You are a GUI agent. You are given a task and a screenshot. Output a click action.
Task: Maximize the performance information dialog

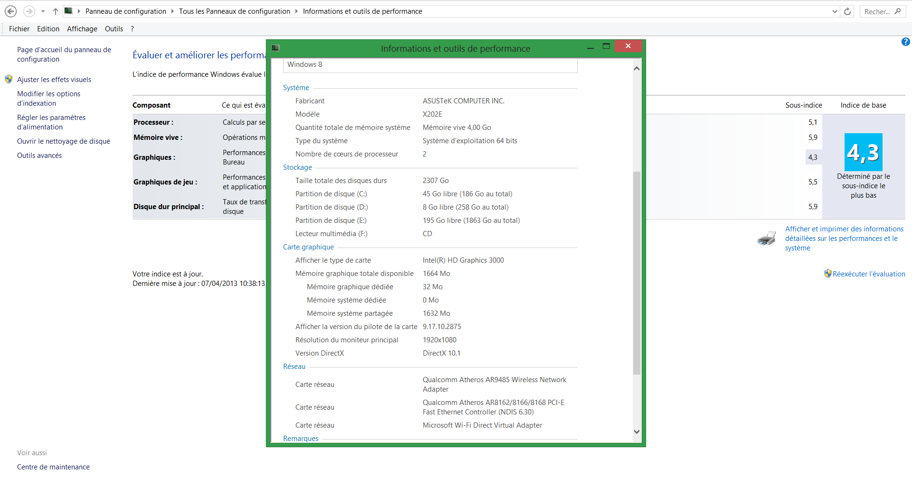click(606, 46)
